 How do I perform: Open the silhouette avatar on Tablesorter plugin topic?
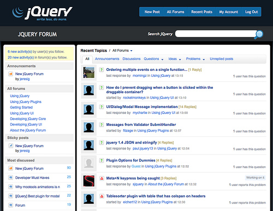89,198
